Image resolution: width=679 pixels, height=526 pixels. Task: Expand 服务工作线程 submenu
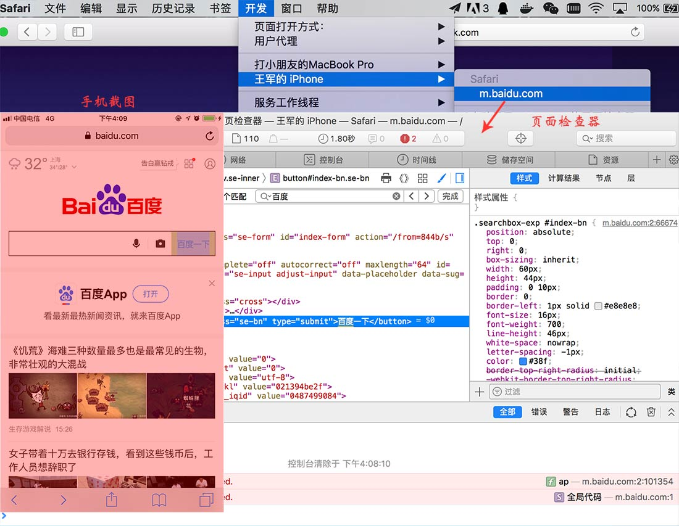[346, 102]
